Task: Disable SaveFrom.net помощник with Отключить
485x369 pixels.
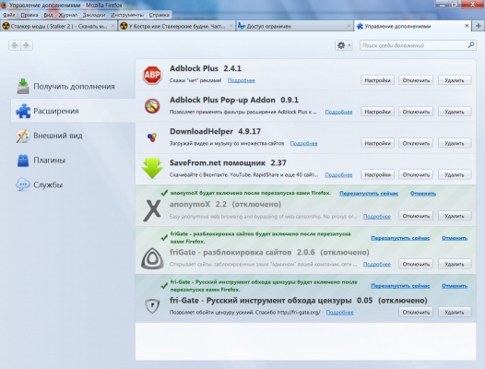Action: (x=416, y=175)
